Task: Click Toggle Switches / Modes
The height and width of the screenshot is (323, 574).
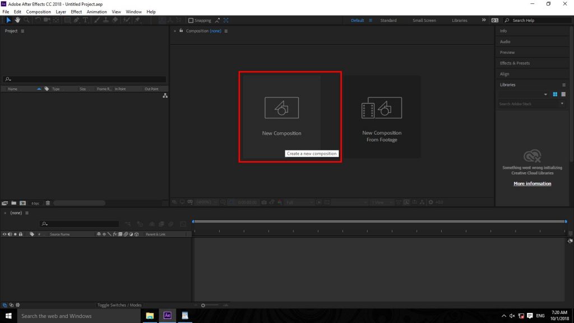Action: pyautogui.click(x=119, y=305)
